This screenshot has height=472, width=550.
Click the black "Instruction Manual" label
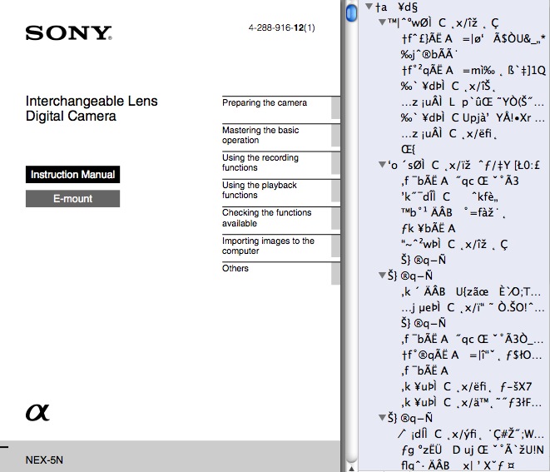point(72,175)
